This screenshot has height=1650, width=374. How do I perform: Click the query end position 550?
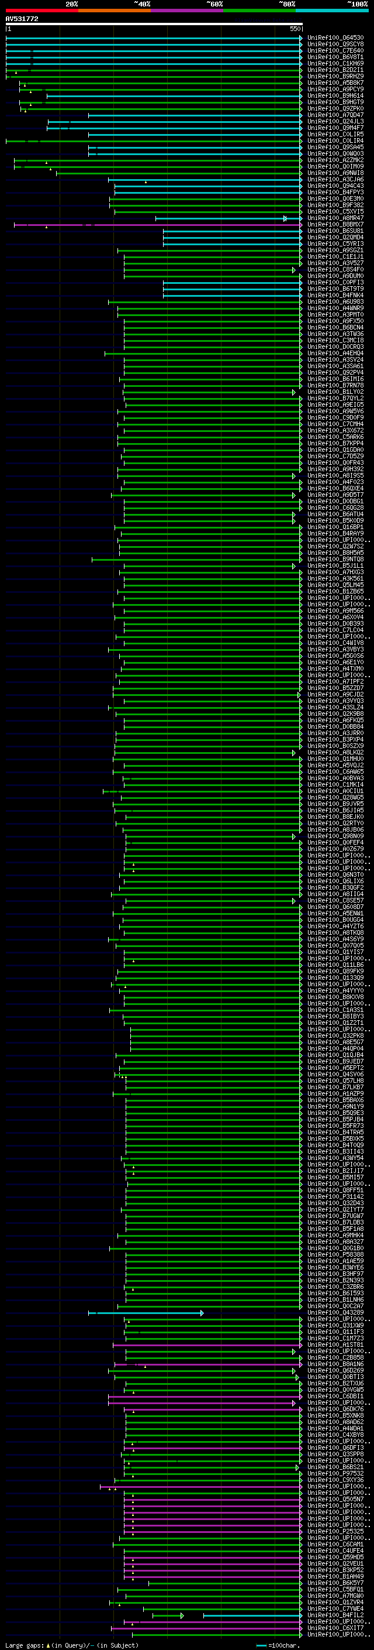tap(295, 29)
